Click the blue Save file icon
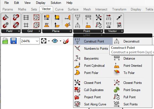 pyautogui.click(x=14, y=41)
